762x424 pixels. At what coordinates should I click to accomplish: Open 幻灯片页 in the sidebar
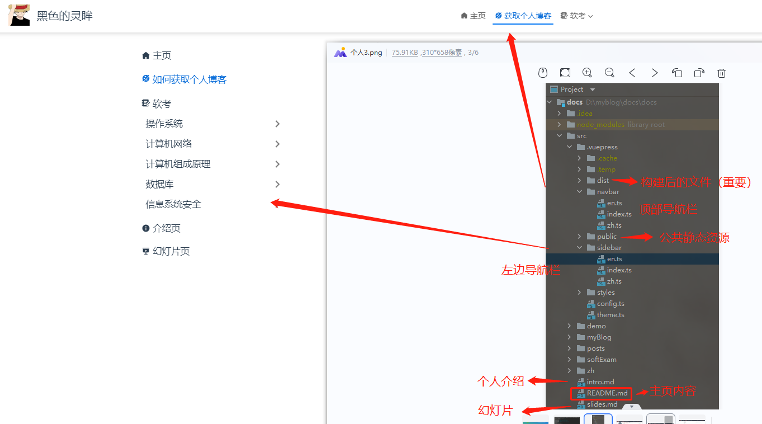click(166, 251)
